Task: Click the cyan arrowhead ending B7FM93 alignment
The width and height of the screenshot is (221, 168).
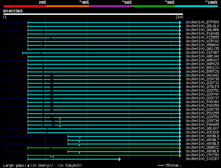Action: (x=180, y=22)
